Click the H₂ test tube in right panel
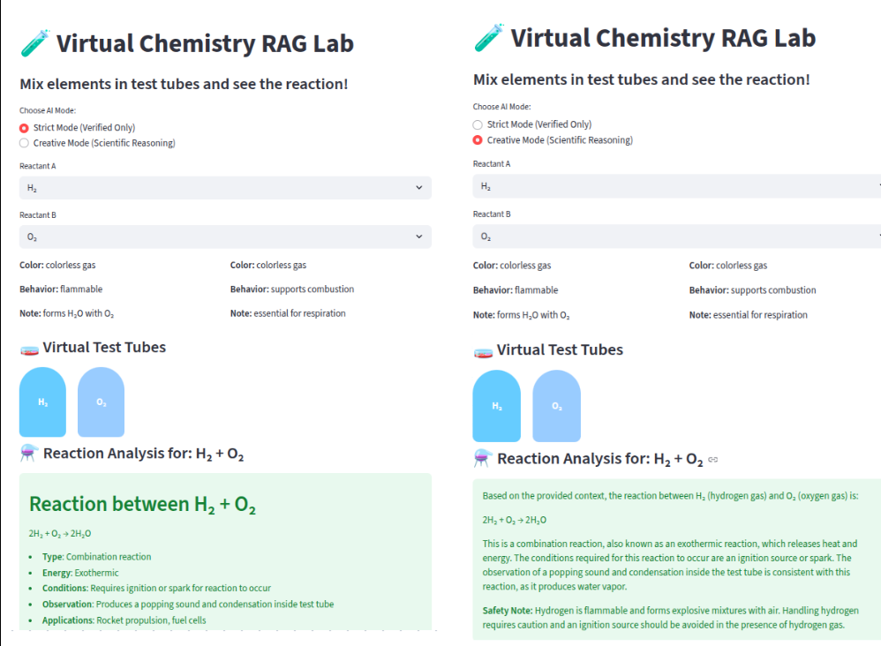Image resolution: width=881 pixels, height=646 pixels. click(497, 406)
